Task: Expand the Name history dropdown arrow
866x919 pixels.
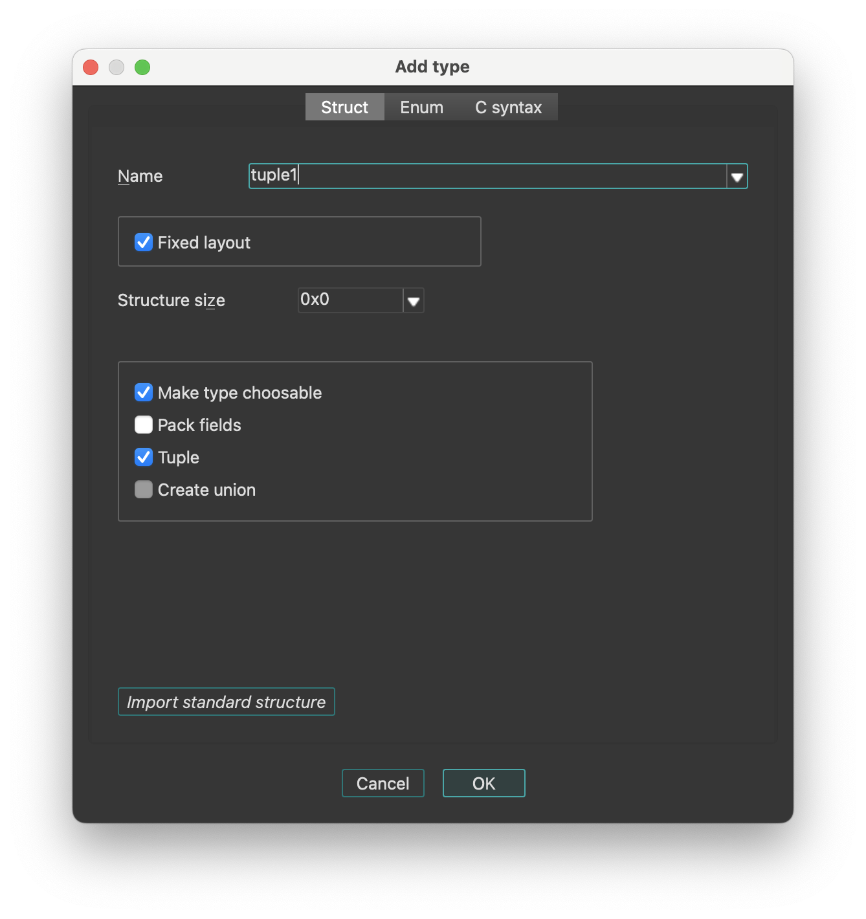Action: point(737,177)
